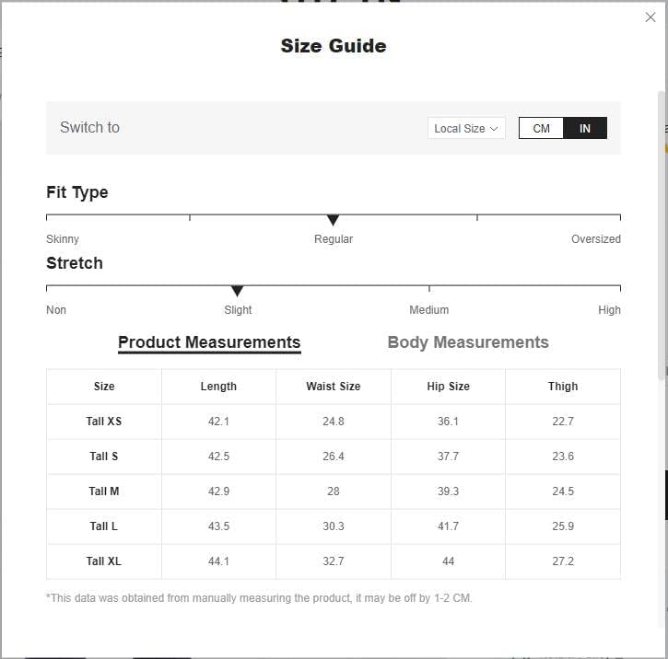Click the Tall XS size row
Screen dimensions: 668x659
104,422
